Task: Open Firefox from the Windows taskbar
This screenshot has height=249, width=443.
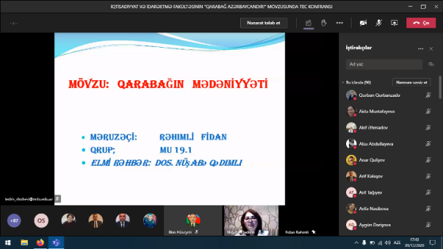Action: (40, 243)
